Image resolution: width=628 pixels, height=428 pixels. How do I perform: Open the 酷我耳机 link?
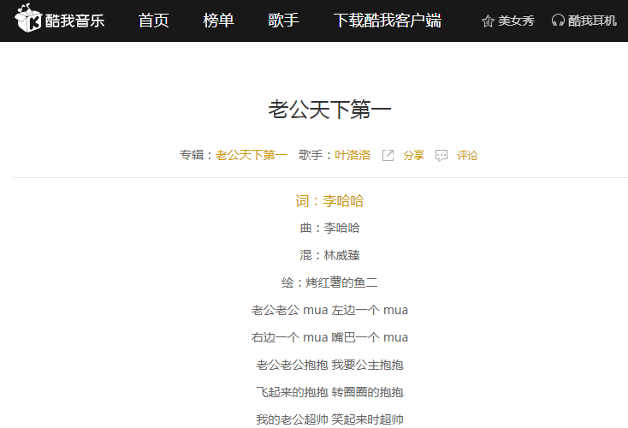click(x=592, y=21)
